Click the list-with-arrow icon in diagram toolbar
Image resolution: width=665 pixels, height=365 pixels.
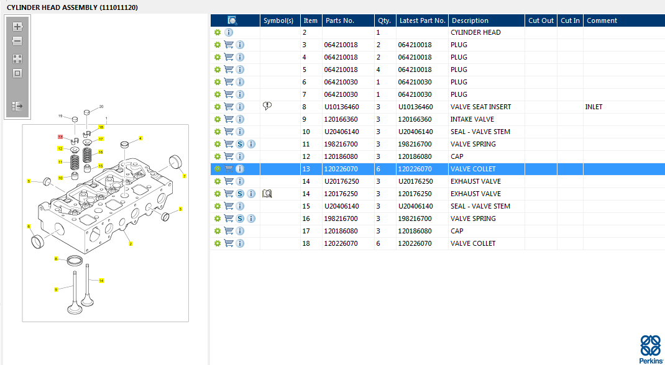[x=17, y=106]
